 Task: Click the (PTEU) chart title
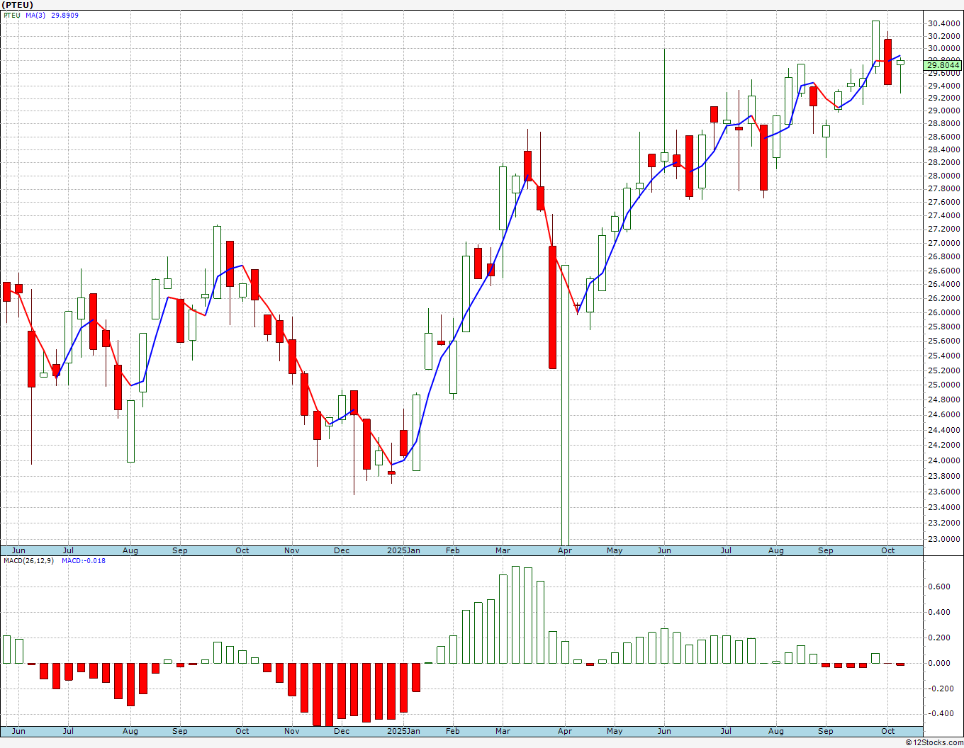[x=17, y=5]
